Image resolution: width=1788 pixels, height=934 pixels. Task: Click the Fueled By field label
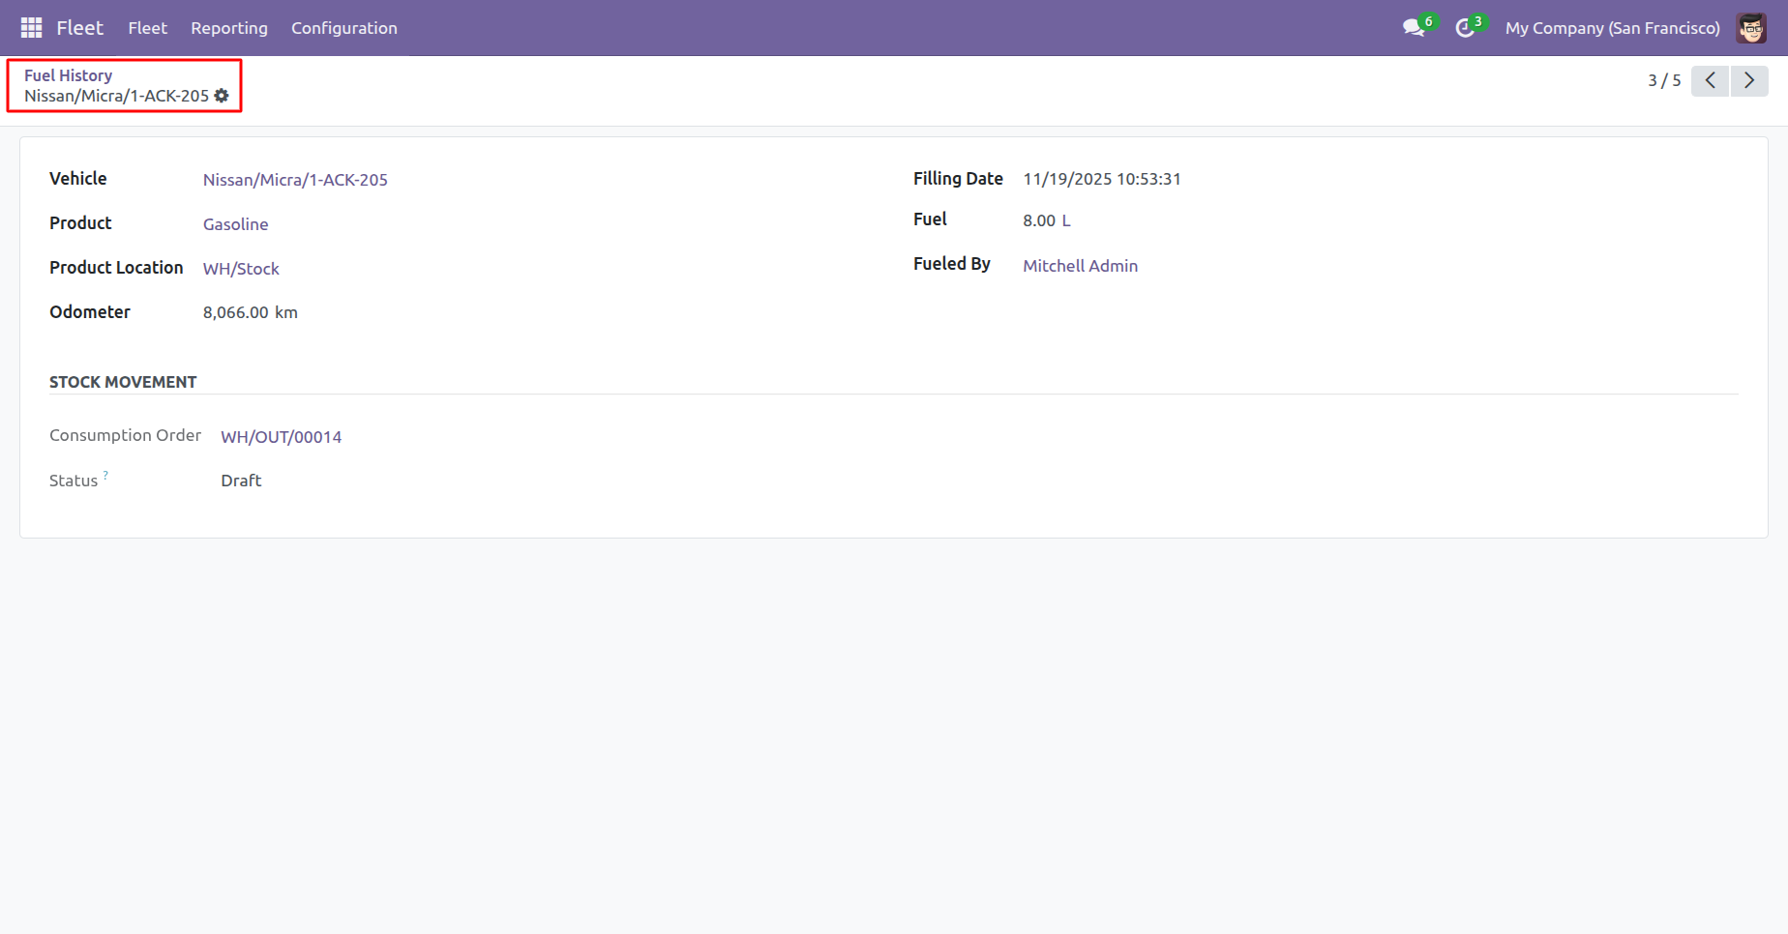tap(952, 264)
